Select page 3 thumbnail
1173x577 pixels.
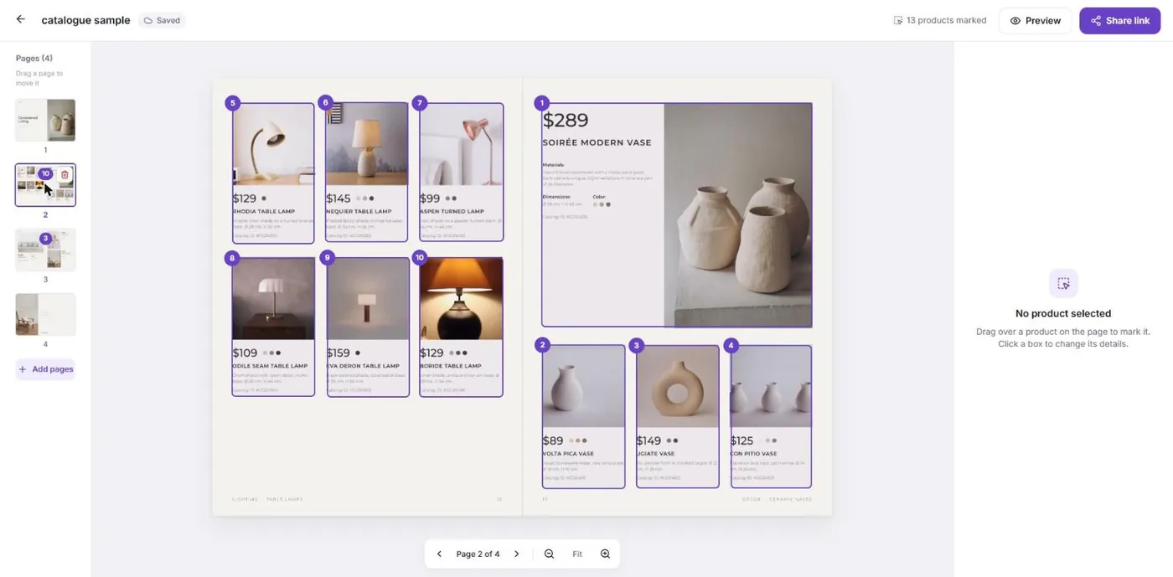(45, 250)
